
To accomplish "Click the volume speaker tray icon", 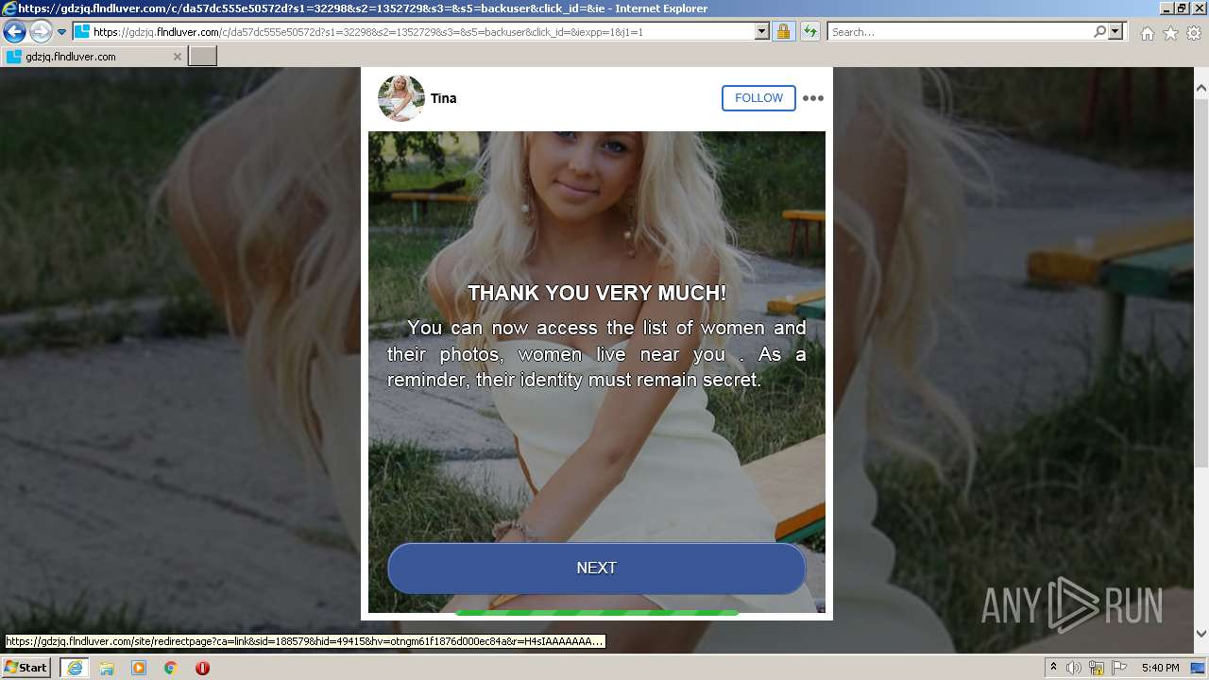I will click(x=1074, y=668).
